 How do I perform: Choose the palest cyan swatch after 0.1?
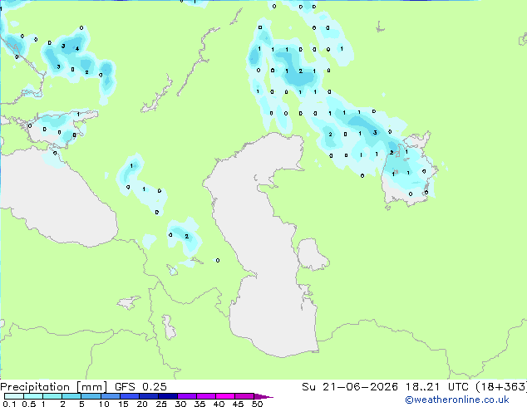tap(14, 396)
